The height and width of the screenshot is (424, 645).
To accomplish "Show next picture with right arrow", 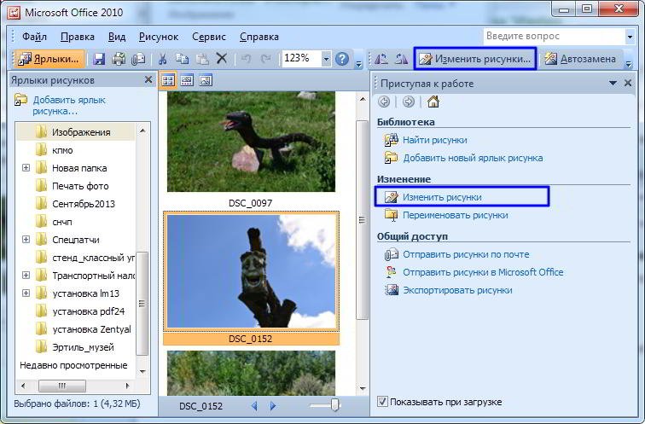I will click(274, 404).
